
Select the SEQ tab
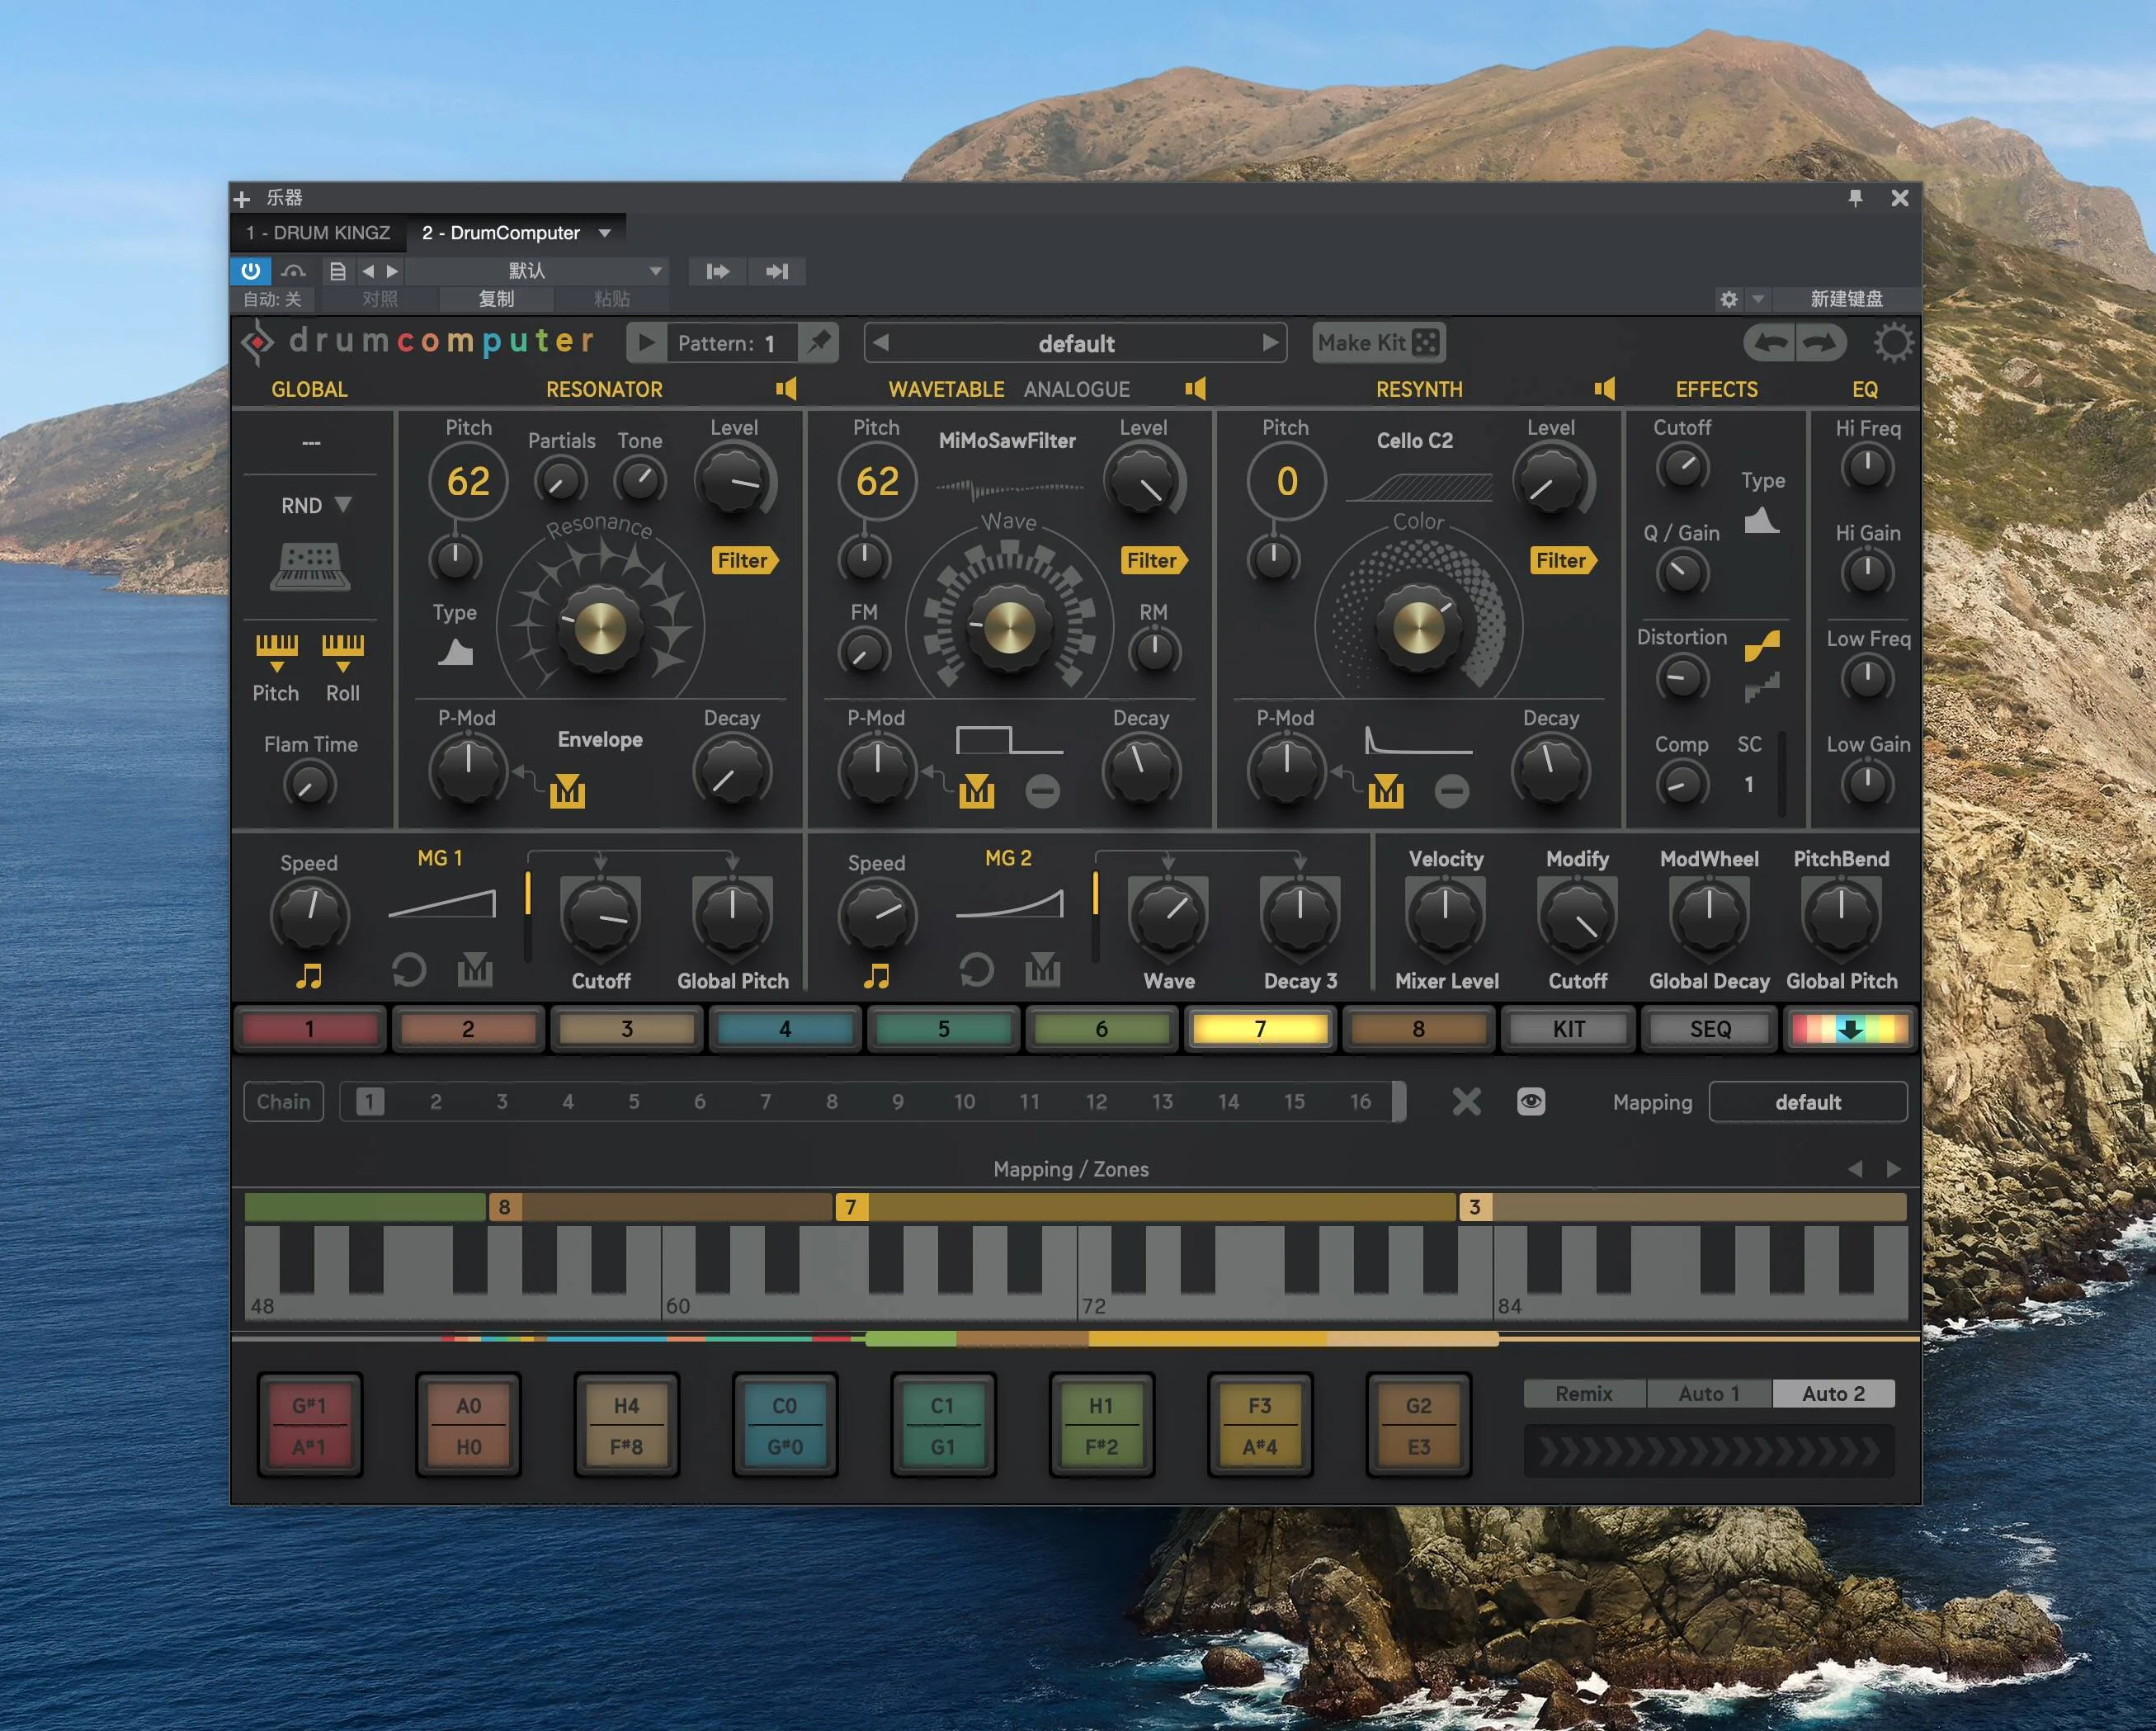[1710, 1029]
